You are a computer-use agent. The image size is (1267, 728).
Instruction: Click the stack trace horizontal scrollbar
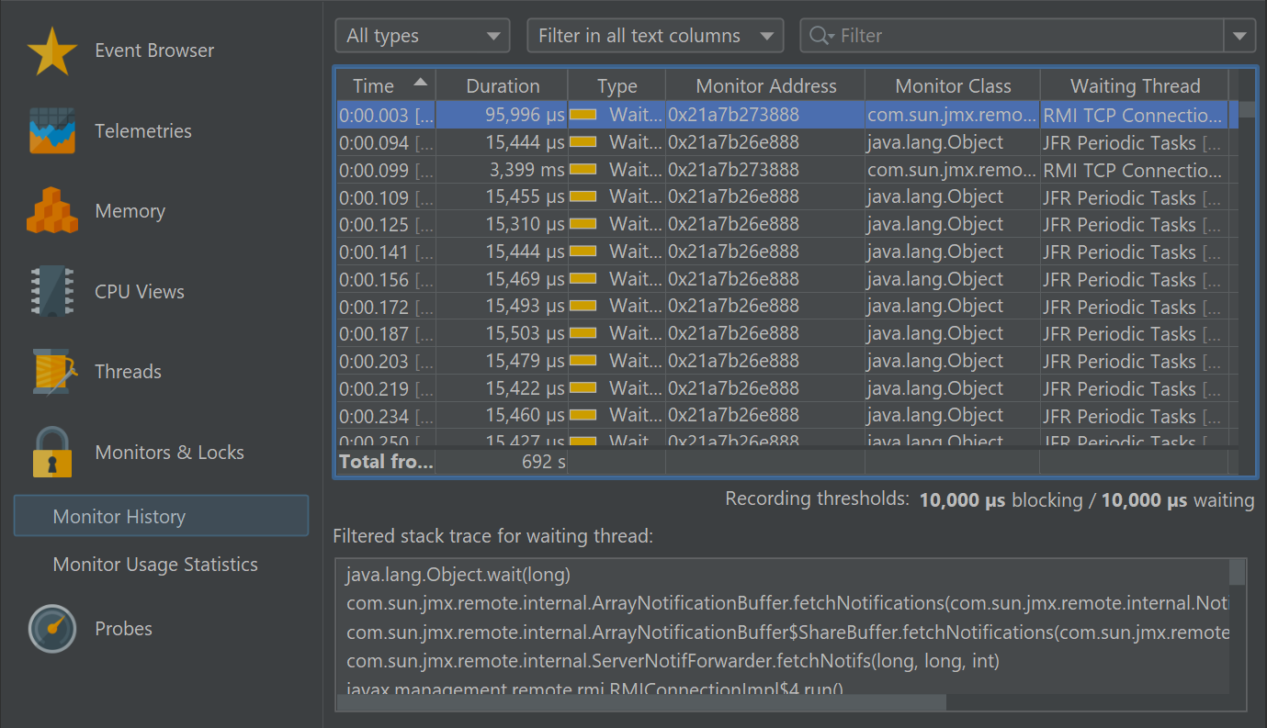641,702
